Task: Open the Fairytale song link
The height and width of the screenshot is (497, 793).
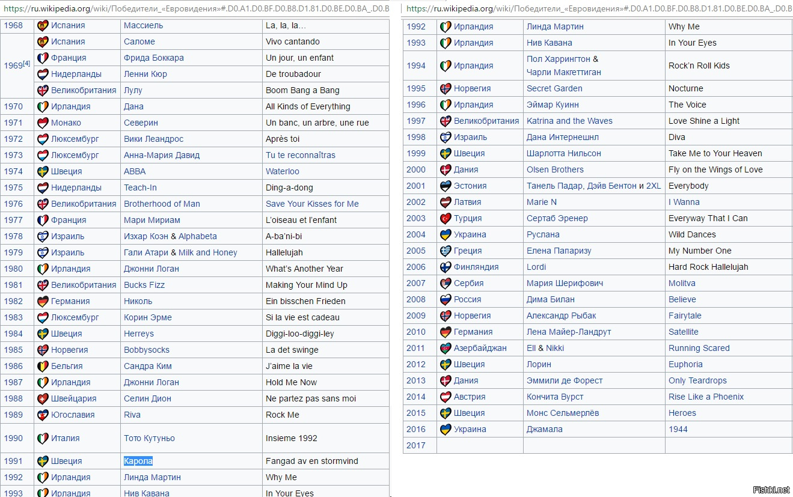Action: [x=685, y=316]
